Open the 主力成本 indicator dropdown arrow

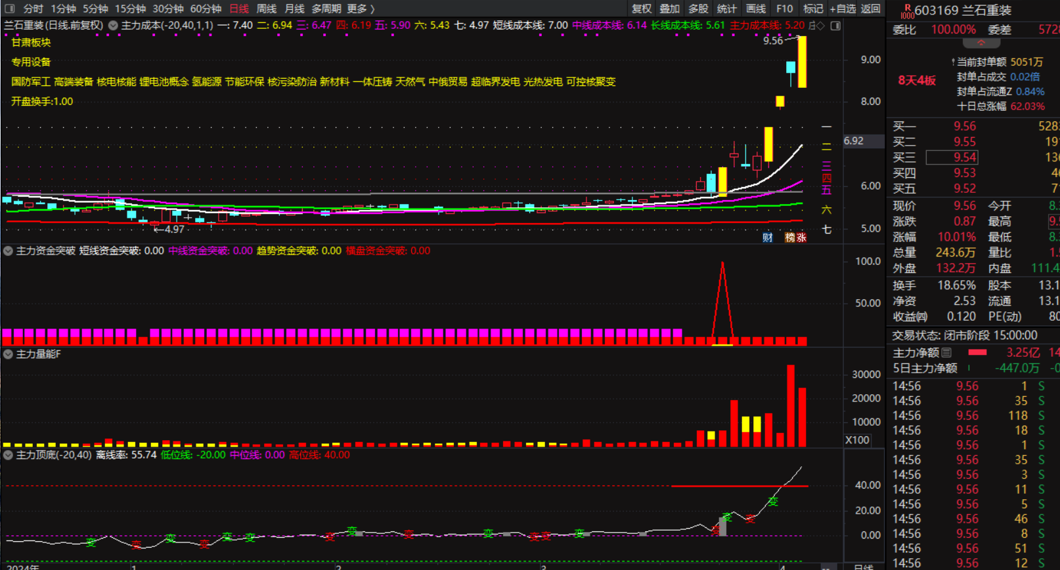113,26
